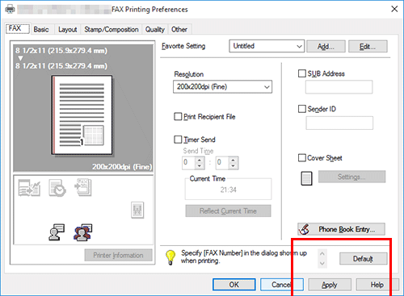Click the Printer Information button
Screen dimensions: 404x296
(x=118, y=255)
